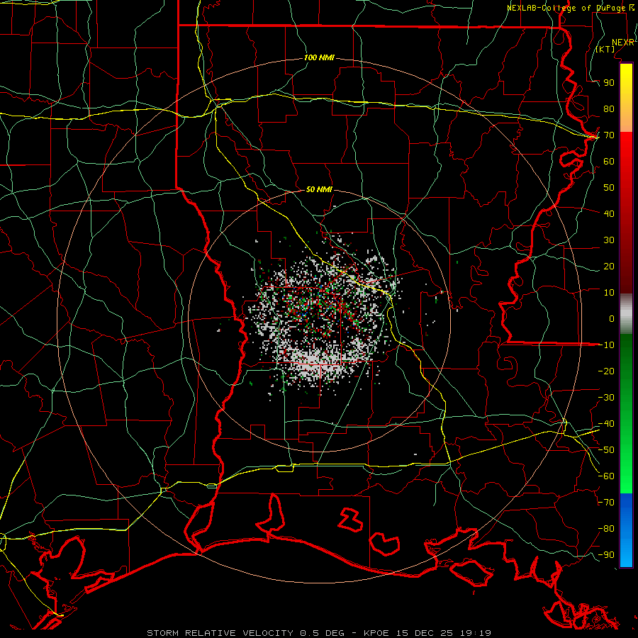Click the 60 value on the velocity scale
The image size is (638, 638).
click(x=609, y=162)
